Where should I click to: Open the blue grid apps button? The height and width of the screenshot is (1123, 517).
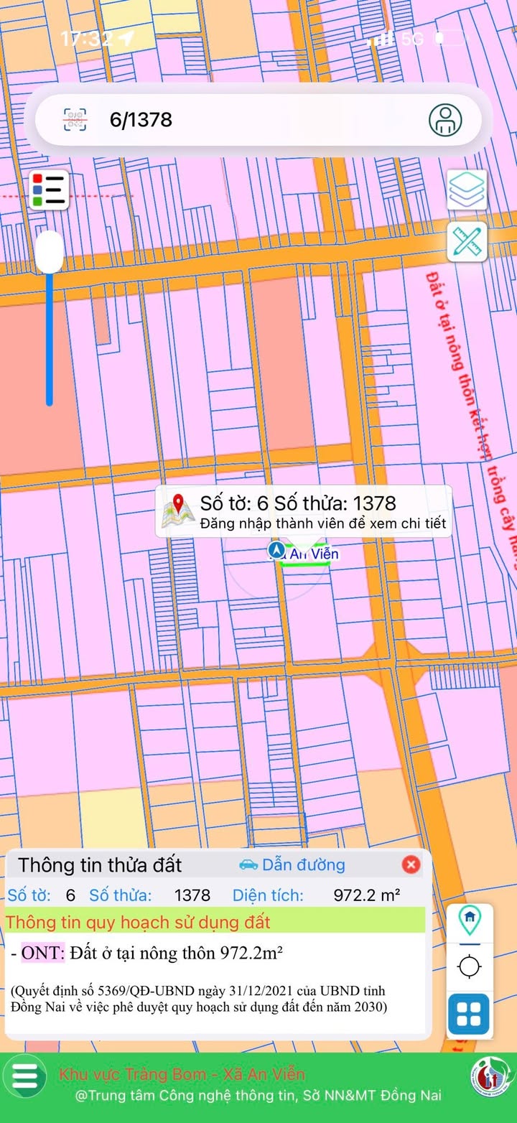[469, 1015]
